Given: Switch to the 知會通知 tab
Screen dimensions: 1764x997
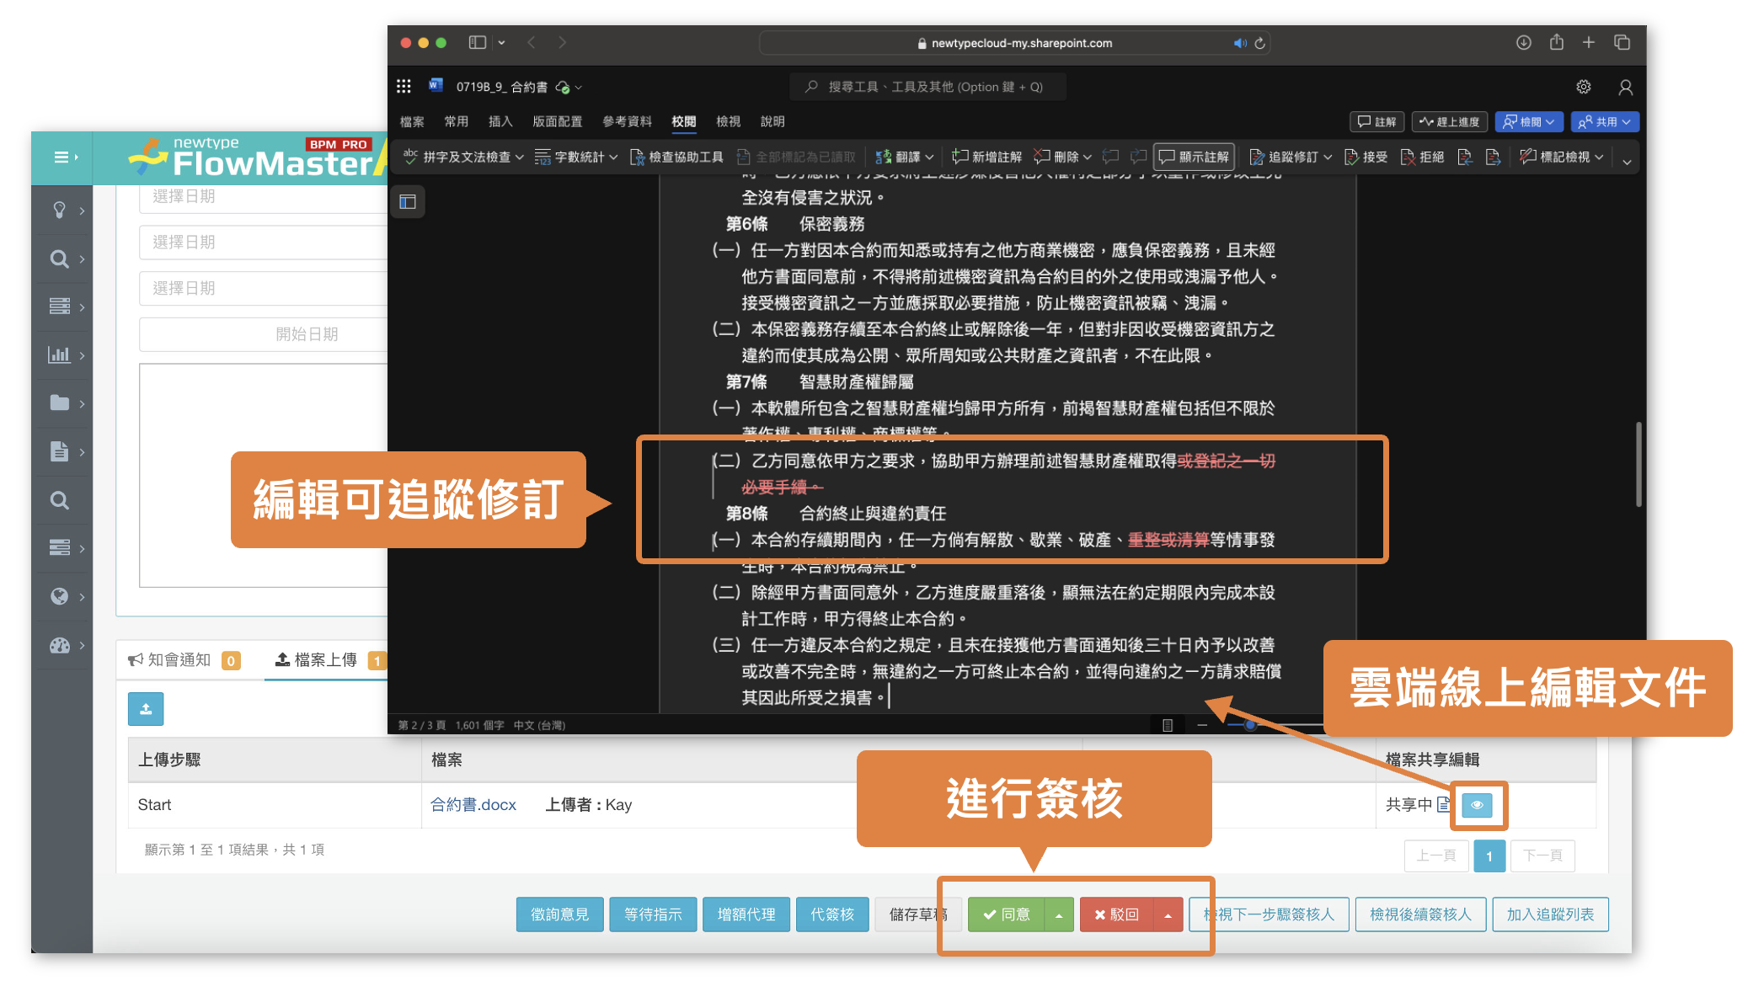Looking at the screenshot, I should click(179, 660).
